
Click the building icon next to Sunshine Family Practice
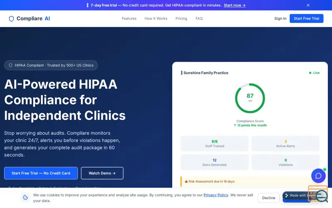click(x=181, y=73)
